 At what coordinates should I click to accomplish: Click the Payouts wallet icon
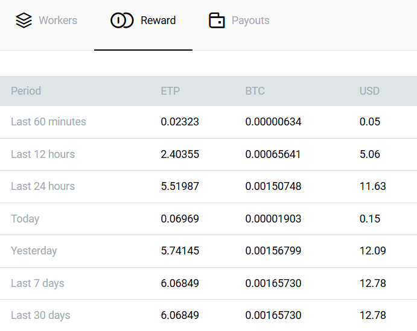click(x=217, y=20)
